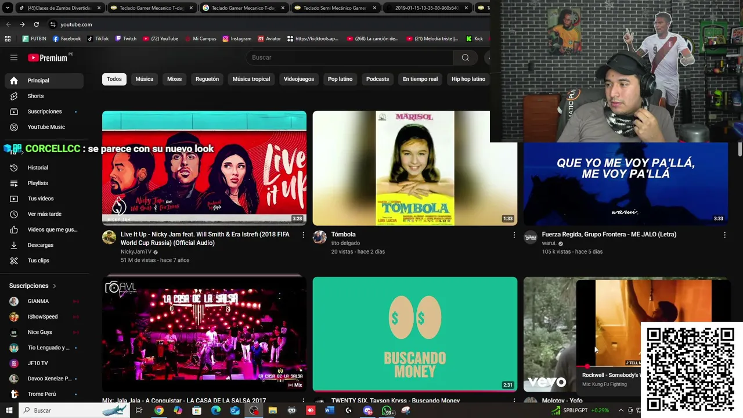Open the Mi Campus bookmark
The image size is (743, 418).
click(x=200, y=39)
